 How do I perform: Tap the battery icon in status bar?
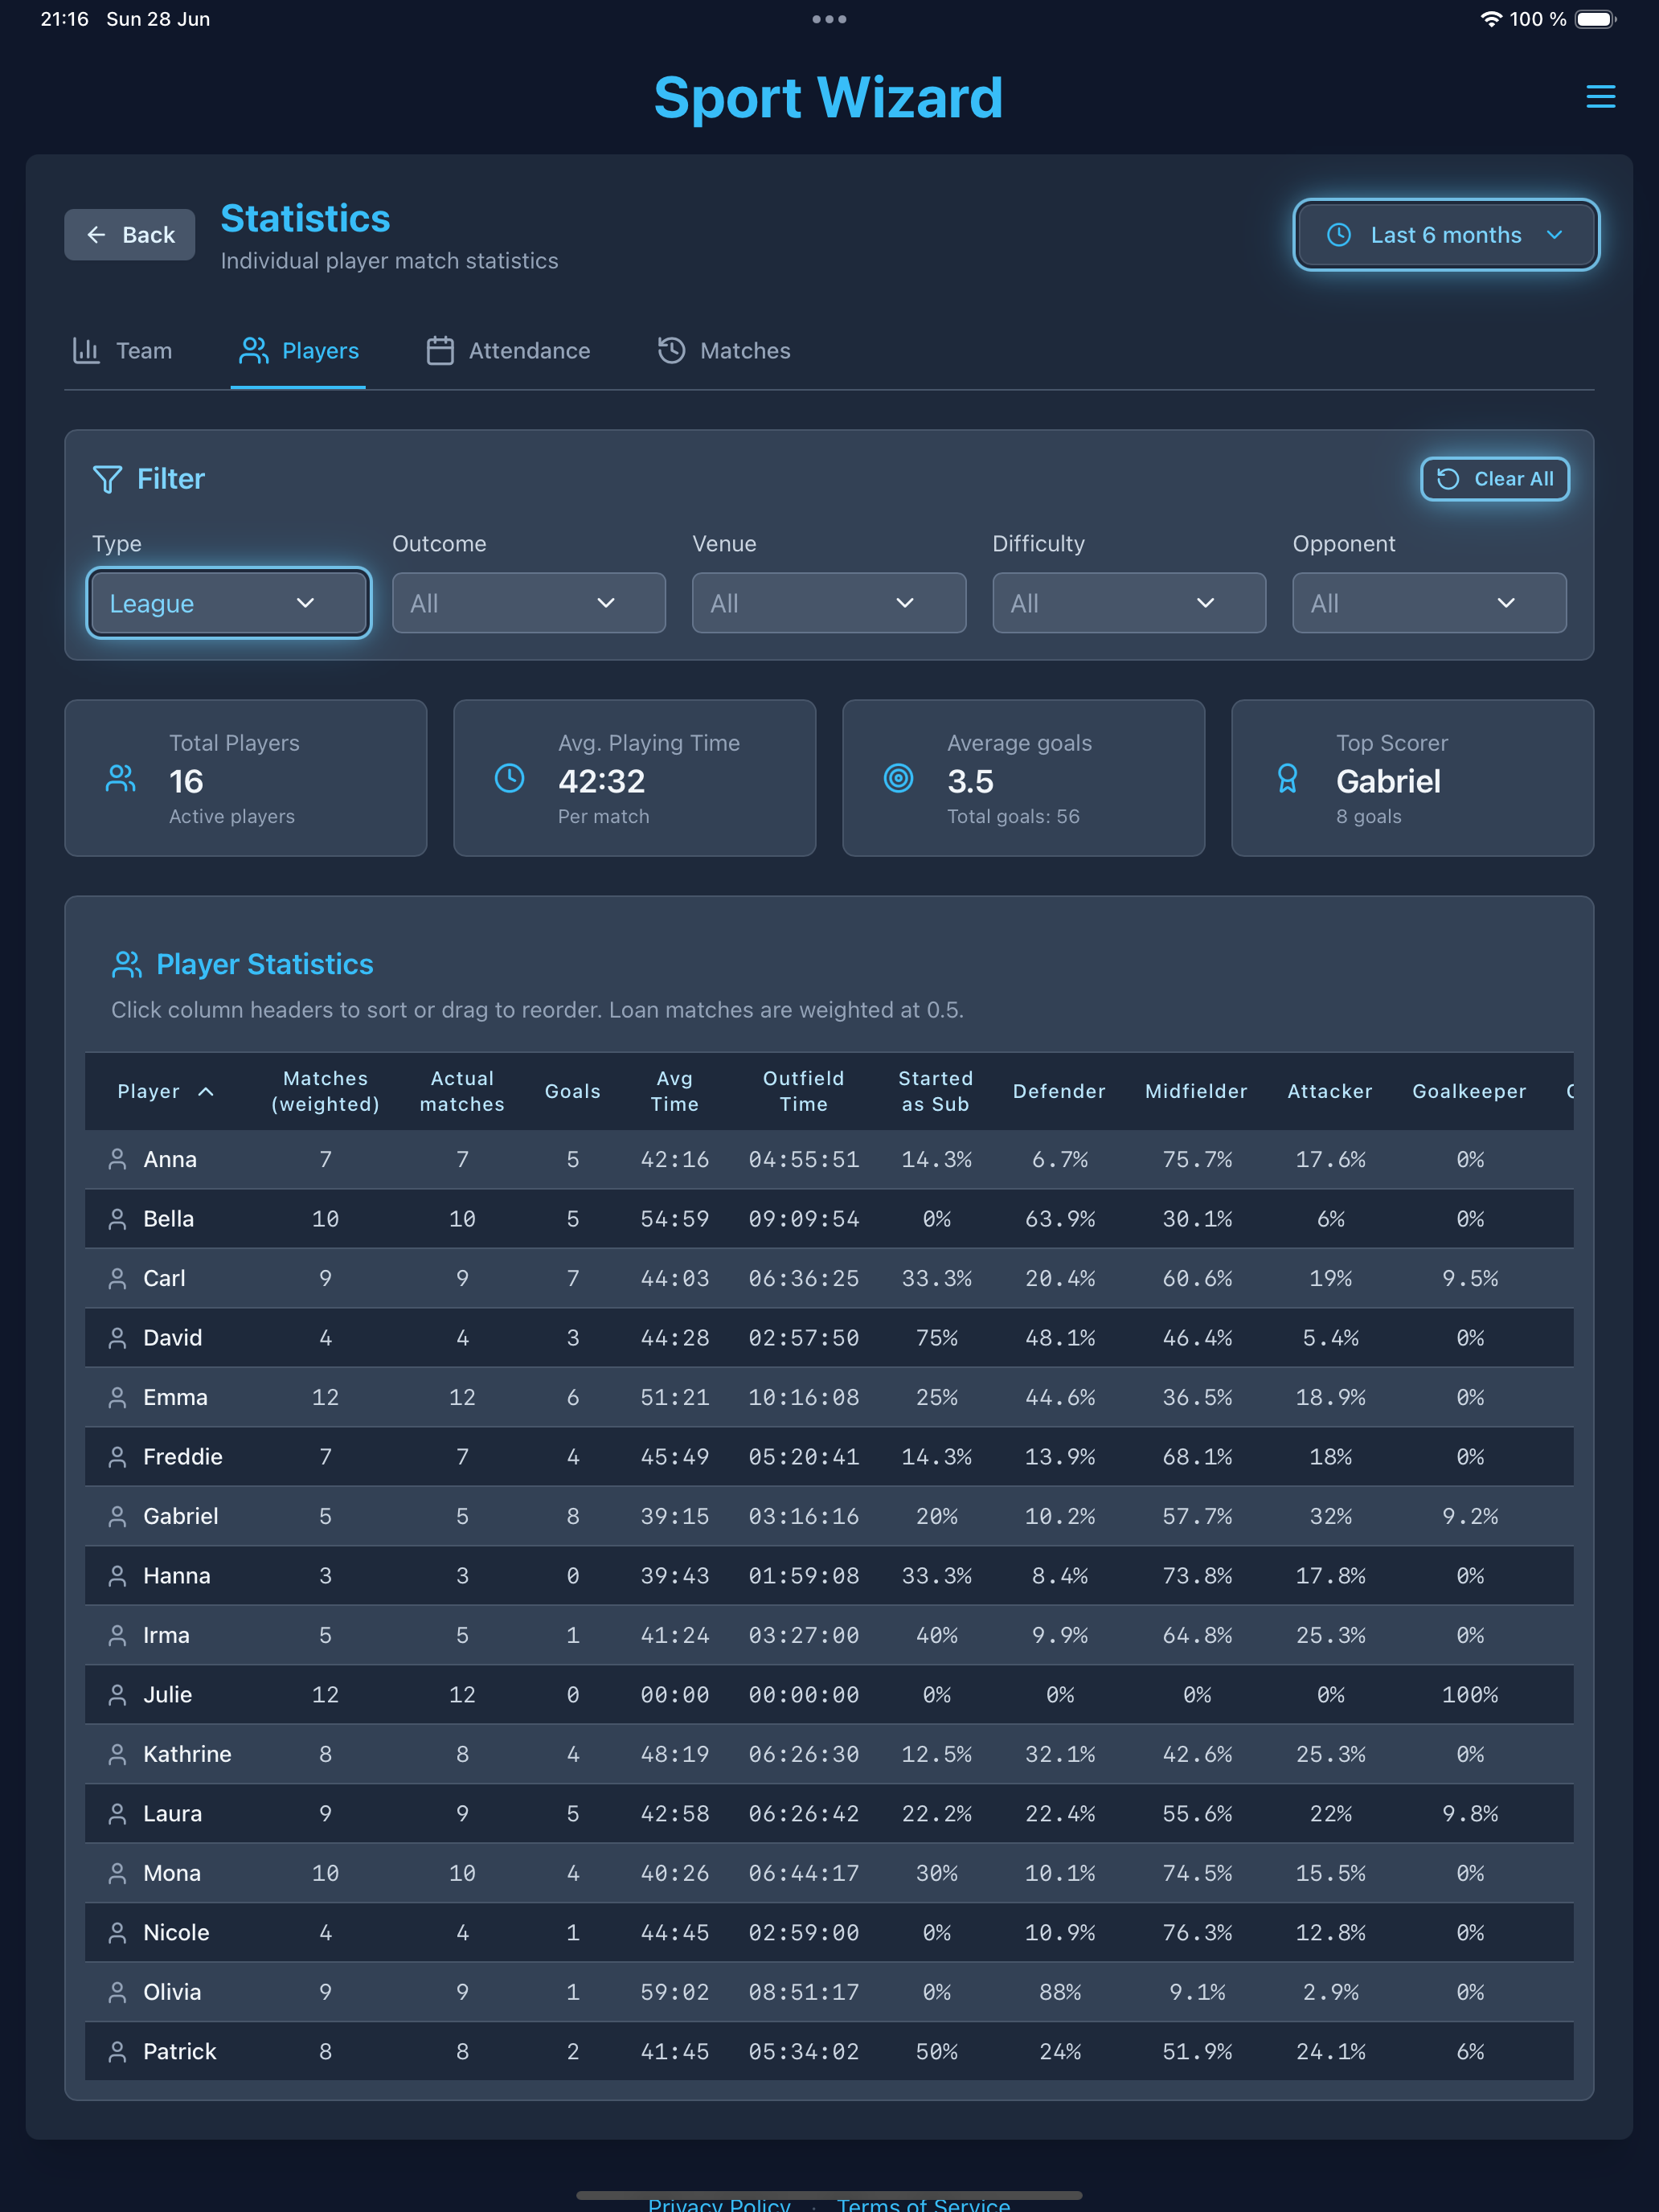(x=1596, y=19)
